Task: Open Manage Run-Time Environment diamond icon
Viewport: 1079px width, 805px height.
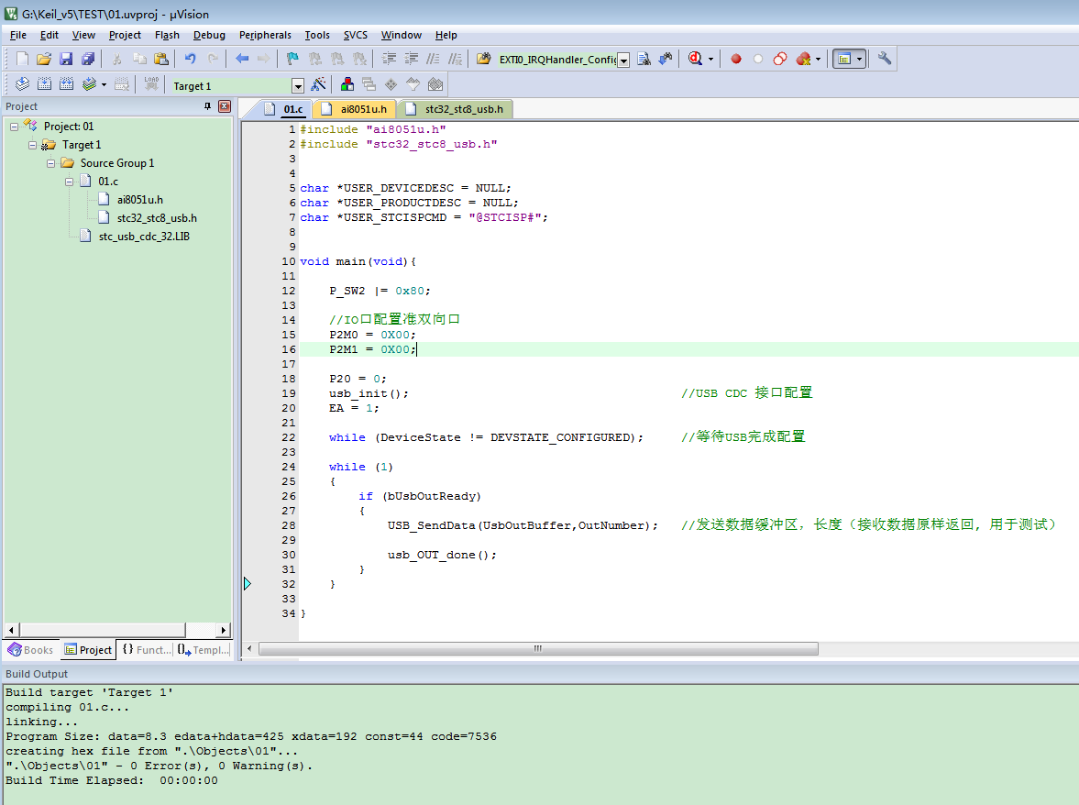Action: (x=391, y=84)
